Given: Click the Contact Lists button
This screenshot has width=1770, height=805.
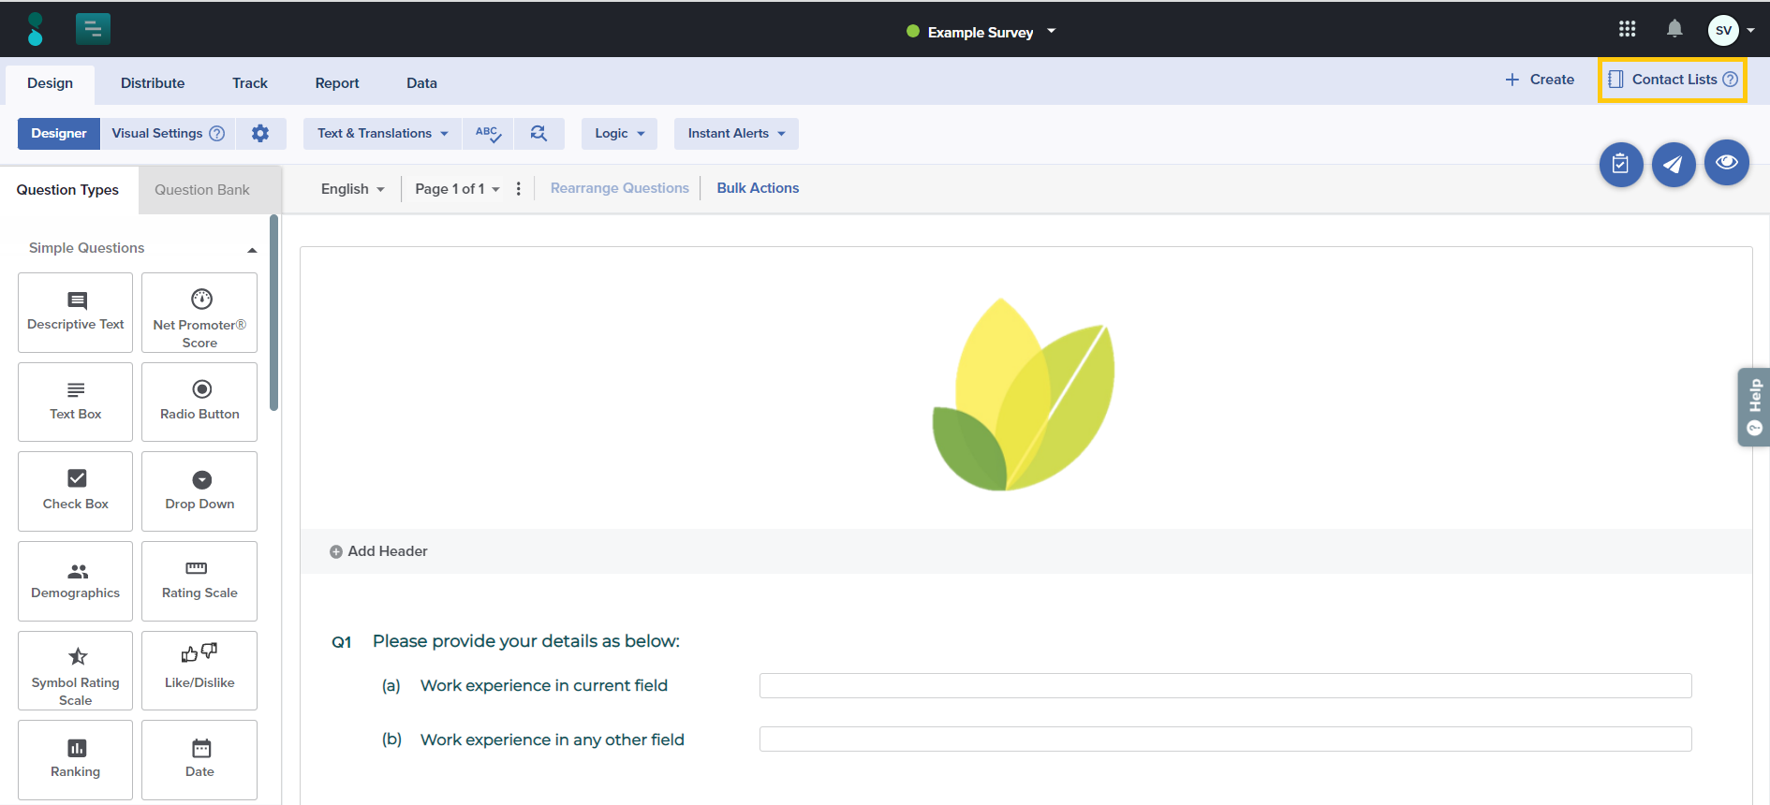Looking at the screenshot, I should [1673, 80].
